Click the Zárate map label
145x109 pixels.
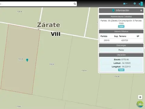pyautogui.click(x=49, y=25)
